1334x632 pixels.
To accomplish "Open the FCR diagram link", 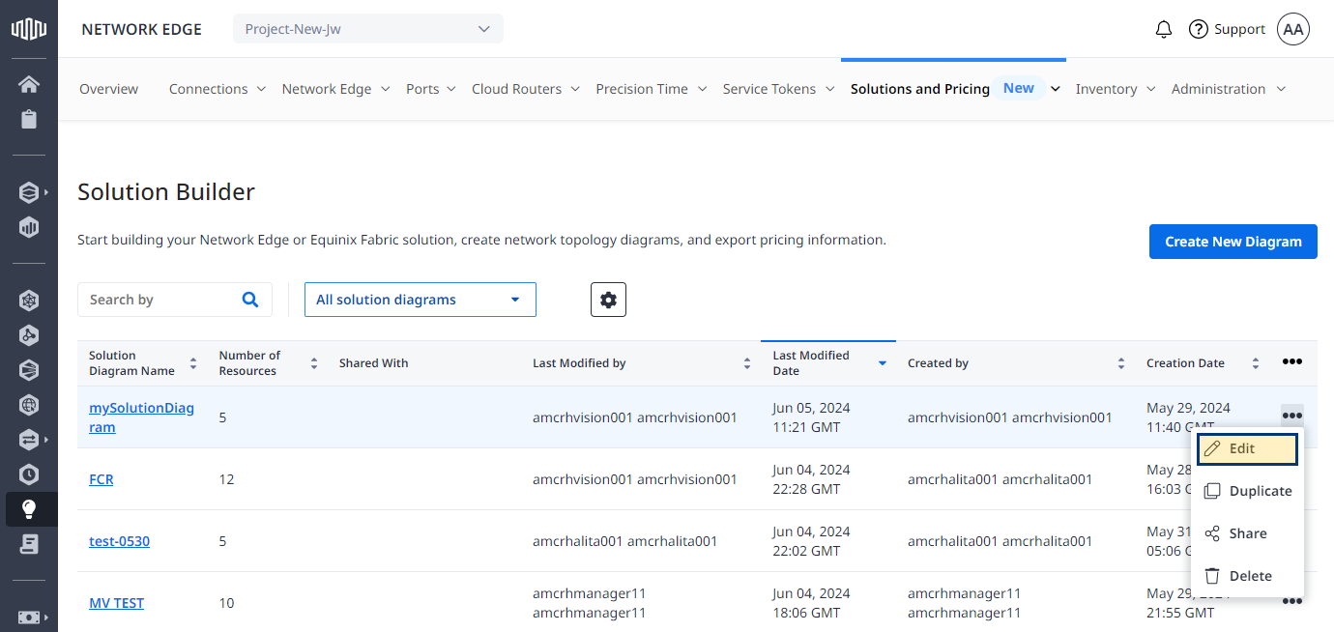I will pyautogui.click(x=101, y=479).
